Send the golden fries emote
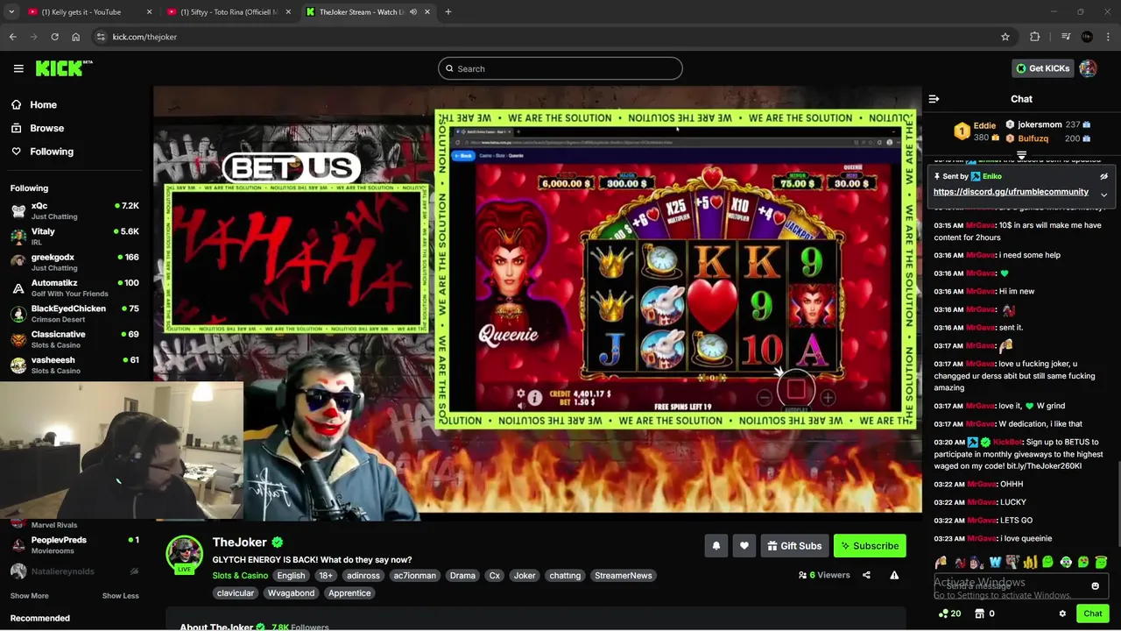Image resolution: width=1121 pixels, height=631 pixels. tap(1030, 563)
